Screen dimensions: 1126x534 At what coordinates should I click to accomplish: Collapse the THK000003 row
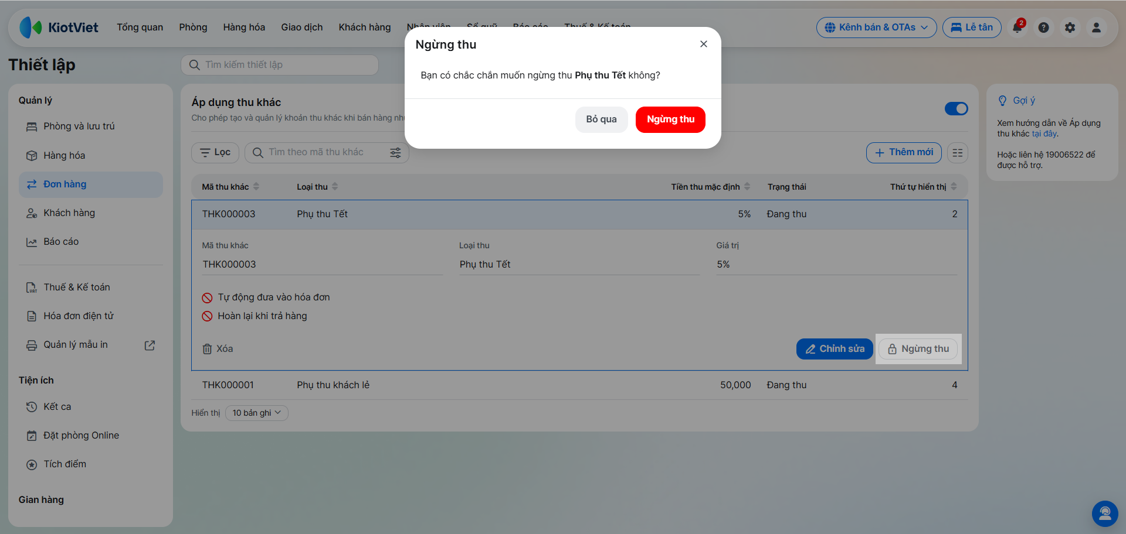[x=579, y=214]
